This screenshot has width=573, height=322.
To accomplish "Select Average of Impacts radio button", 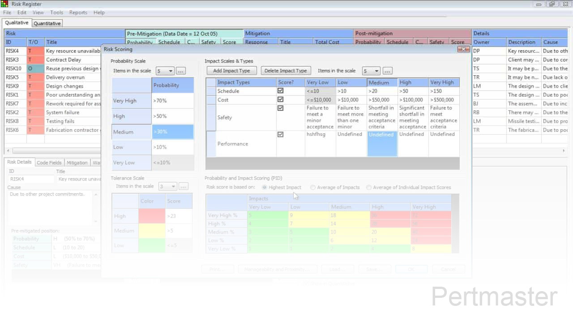I will 313,187.
